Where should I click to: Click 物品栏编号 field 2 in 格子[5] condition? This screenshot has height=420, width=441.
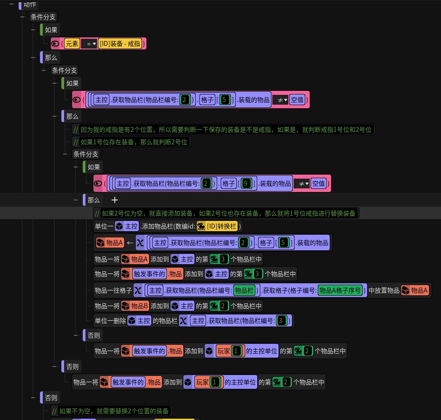coord(185,100)
